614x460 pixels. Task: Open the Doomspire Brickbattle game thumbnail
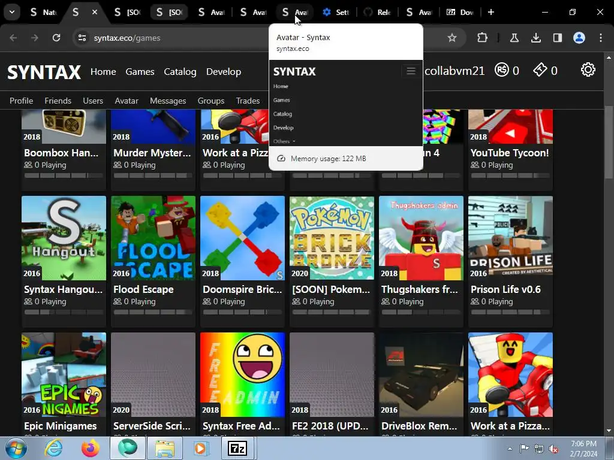pyautogui.click(x=242, y=238)
